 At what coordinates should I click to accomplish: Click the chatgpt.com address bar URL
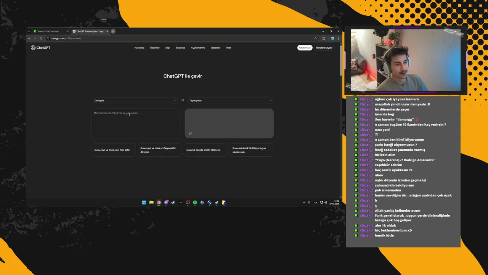point(66,38)
